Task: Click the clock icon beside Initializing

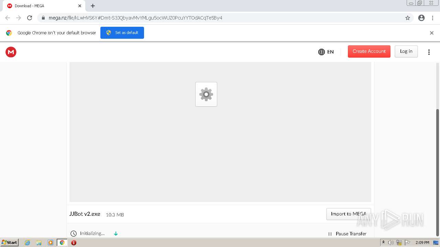Action: [x=74, y=234]
